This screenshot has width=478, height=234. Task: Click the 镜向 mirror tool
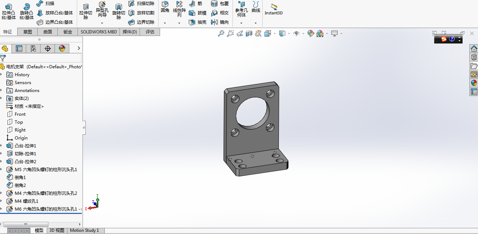(220, 22)
